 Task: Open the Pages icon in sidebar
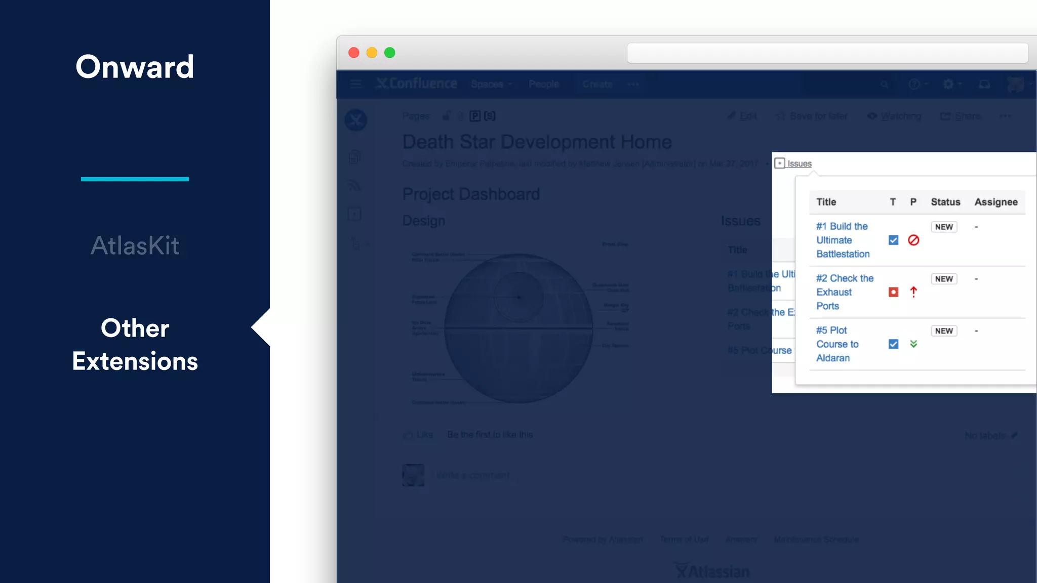pos(355,157)
